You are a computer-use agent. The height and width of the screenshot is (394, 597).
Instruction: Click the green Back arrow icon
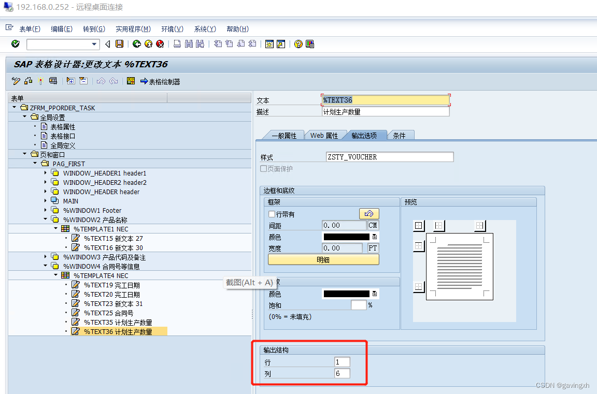[137, 44]
